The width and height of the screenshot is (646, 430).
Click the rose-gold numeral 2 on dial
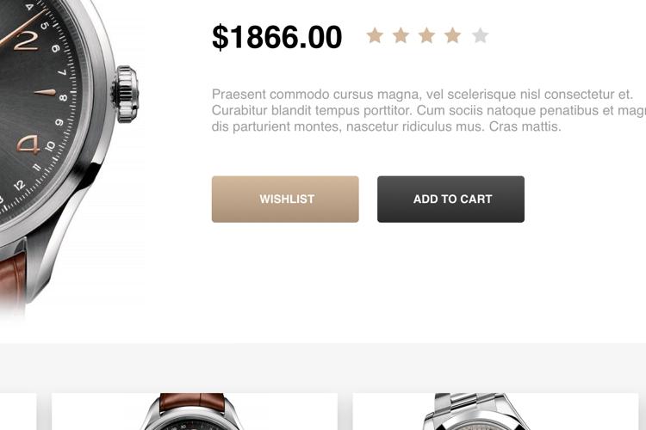point(26,41)
